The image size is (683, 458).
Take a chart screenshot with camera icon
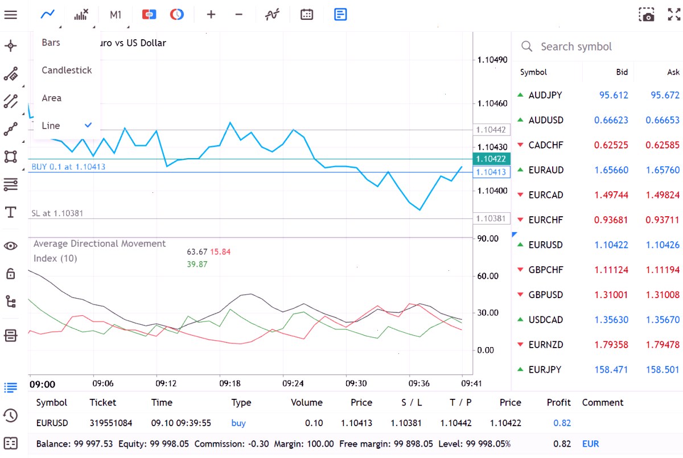coord(647,14)
